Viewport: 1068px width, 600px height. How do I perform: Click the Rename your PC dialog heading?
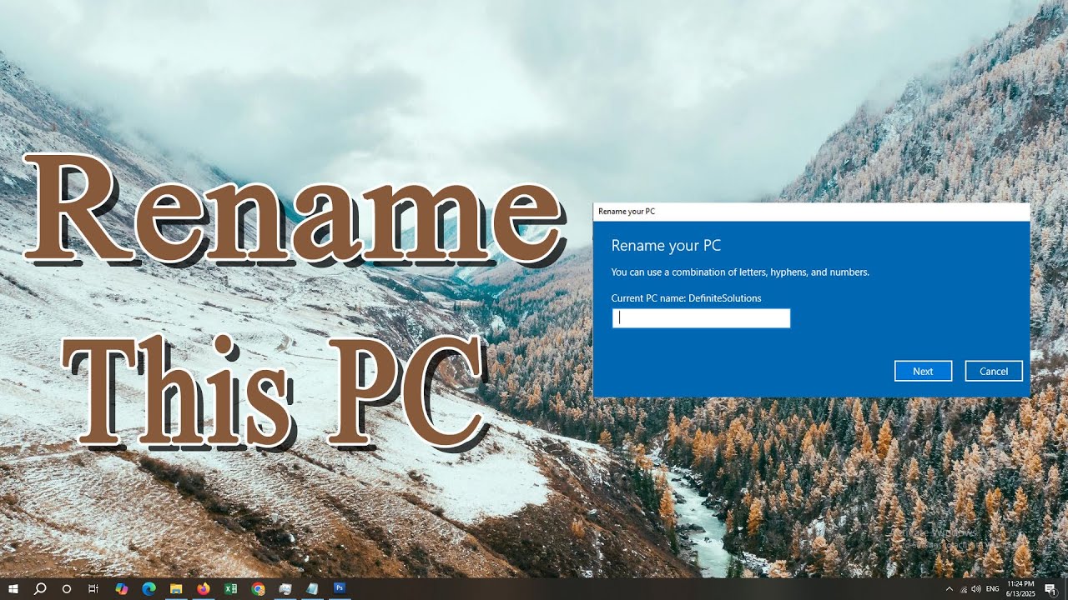tap(666, 246)
